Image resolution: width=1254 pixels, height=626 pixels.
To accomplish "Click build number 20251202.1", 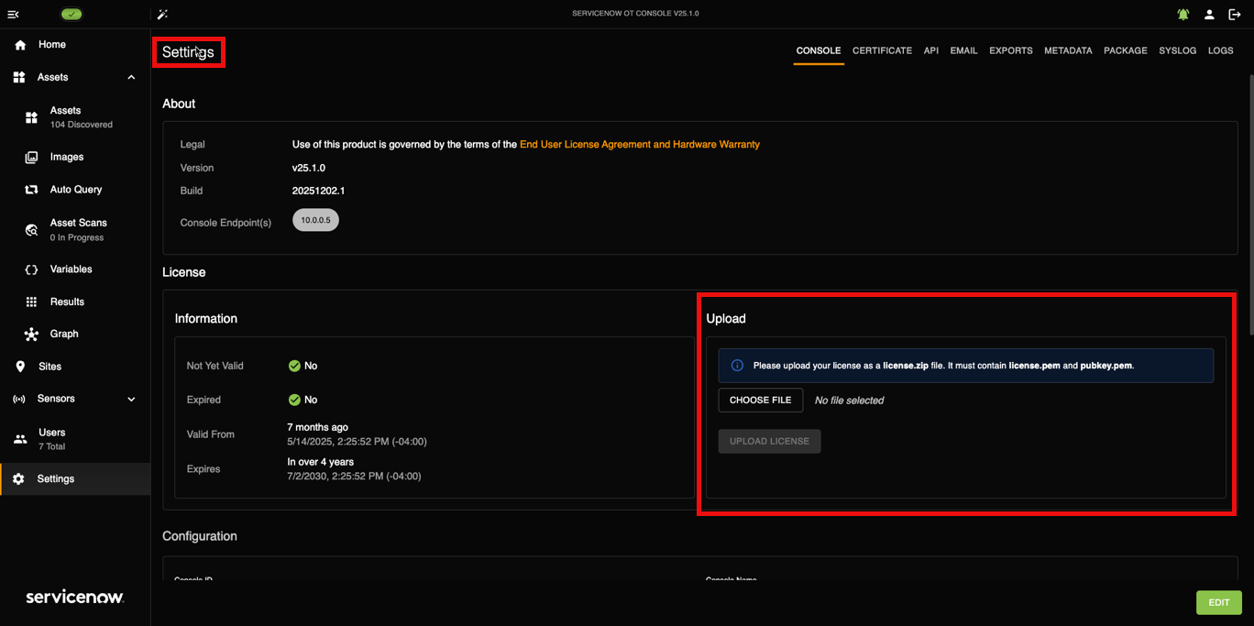I will [319, 192].
